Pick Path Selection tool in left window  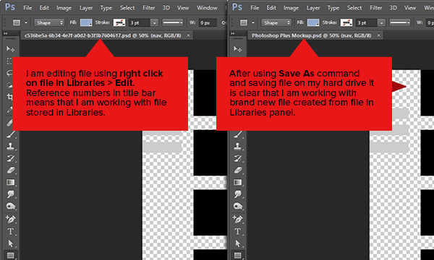pyautogui.click(x=10, y=243)
